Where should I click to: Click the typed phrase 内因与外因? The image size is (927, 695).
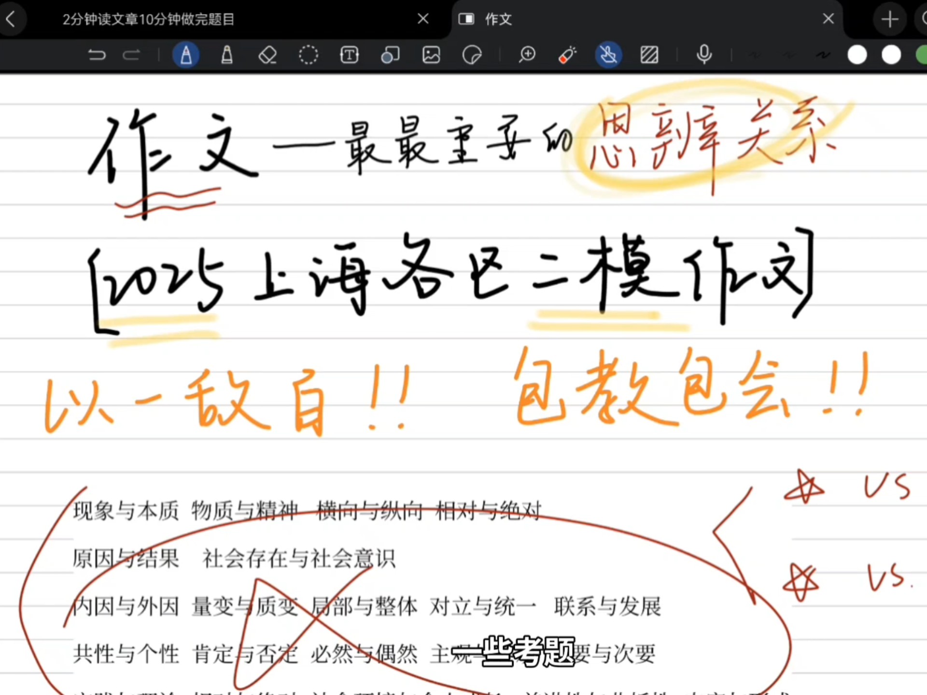126,606
